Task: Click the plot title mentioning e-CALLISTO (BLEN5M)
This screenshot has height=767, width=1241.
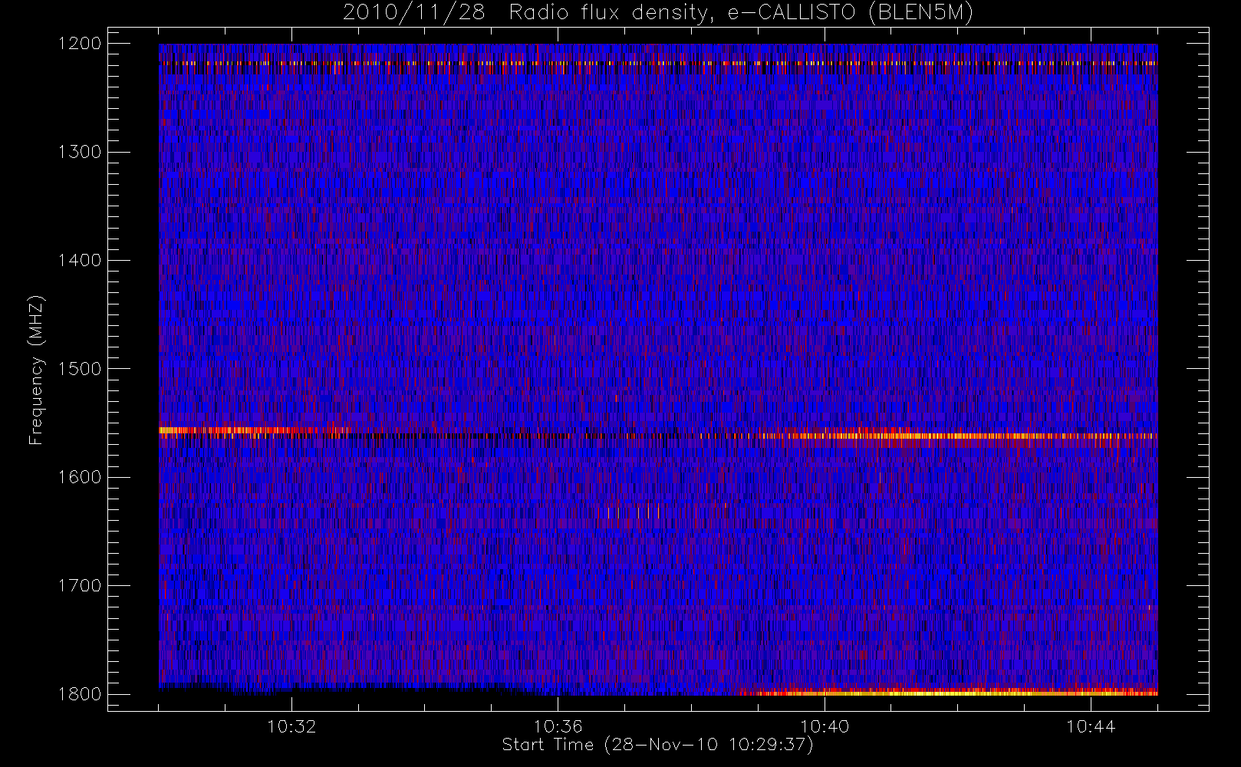Action: coord(658,13)
